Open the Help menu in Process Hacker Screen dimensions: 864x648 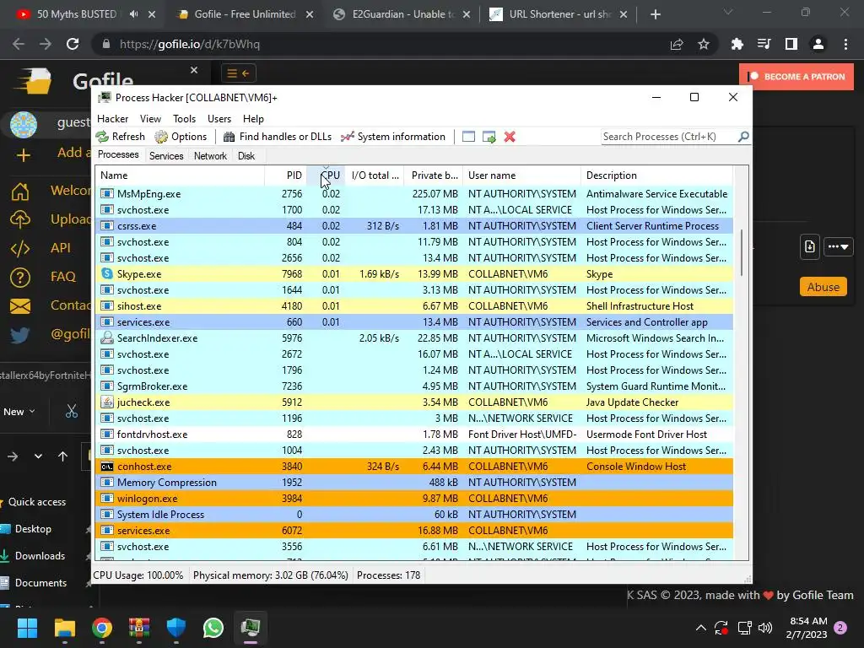(253, 119)
